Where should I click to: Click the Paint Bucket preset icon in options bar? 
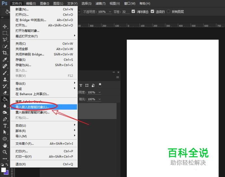[x=7, y=12]
